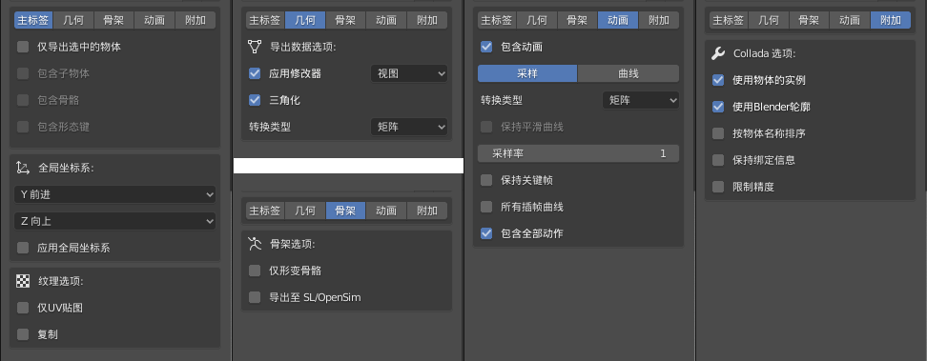Click 骨架 tab in the 全局坐标系 panel
The width and height of the screenshot is (927, 361).
pos(114,20)
